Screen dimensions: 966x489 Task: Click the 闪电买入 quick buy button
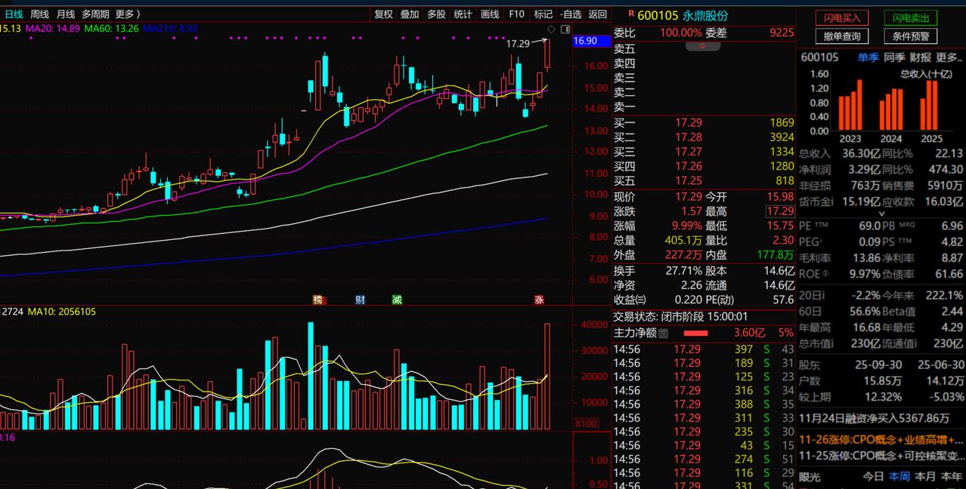842,17
